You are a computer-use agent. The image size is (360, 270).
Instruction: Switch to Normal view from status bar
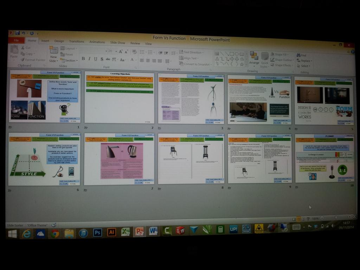click(294, 219)
